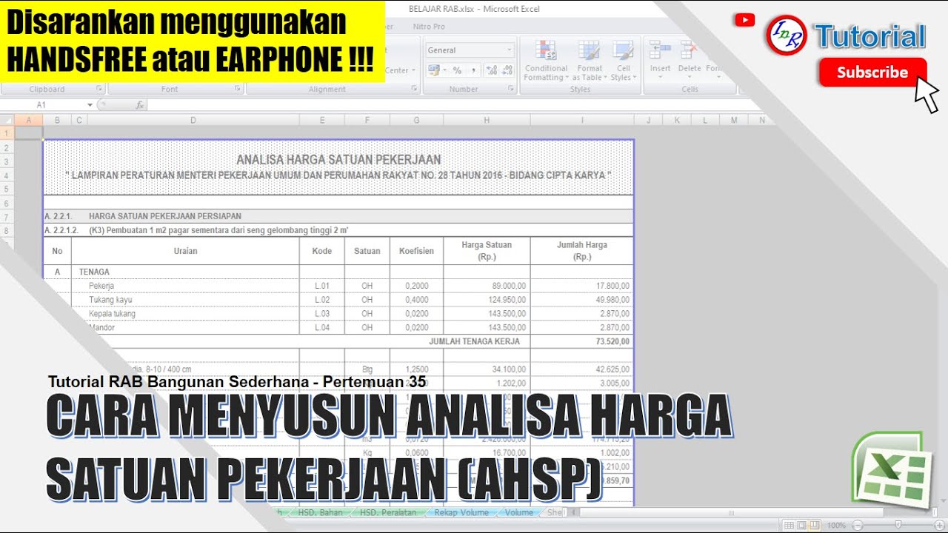The image size is (948, 533).
Task: Select column H header
Action: pyautogui.click(x=487, y=120)
